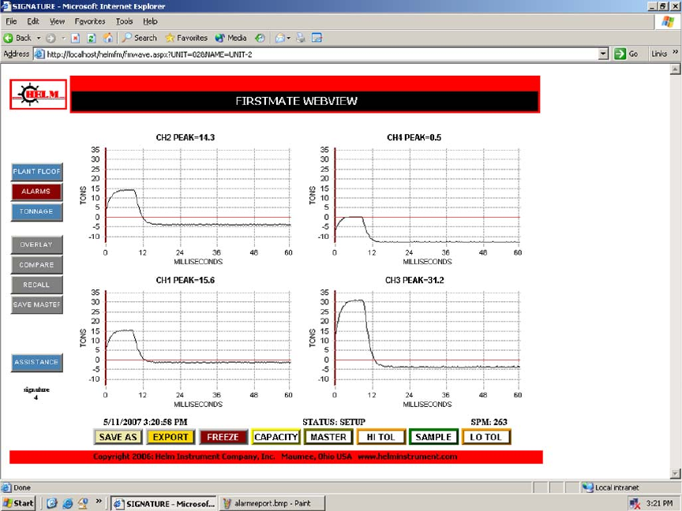Click the RECALL sidebar button
The image size is (682, 511).
tap(36, 285)
